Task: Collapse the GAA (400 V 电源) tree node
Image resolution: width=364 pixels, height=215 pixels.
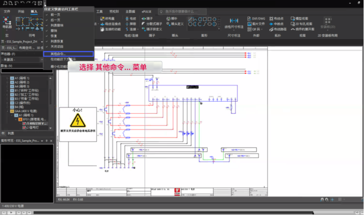Action: (x=7, y=111)
